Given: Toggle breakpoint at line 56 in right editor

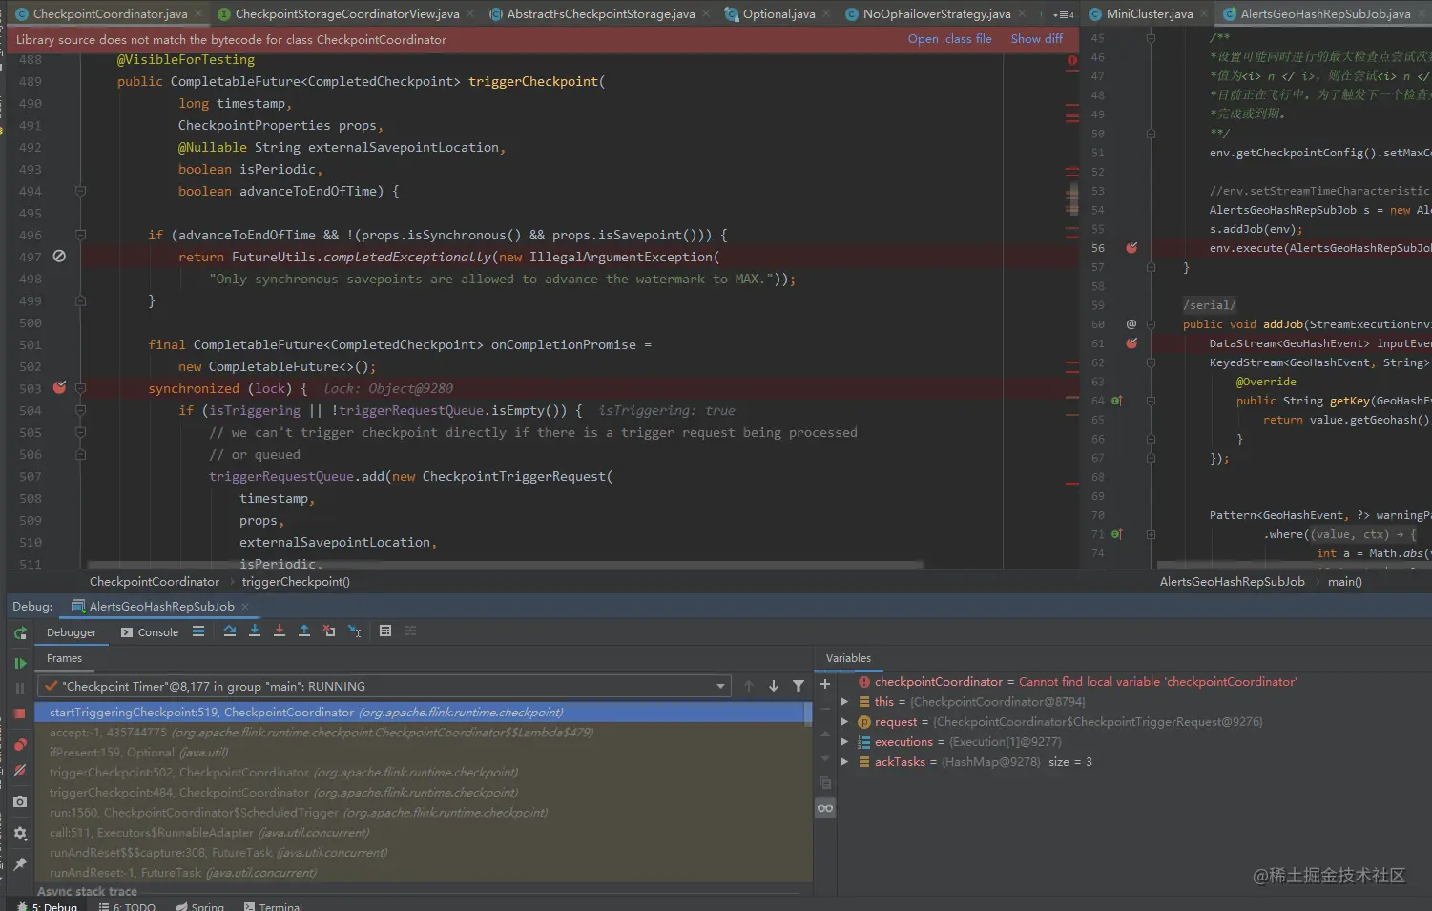Looking at the screenshot, I should click(x=1131, y=247).
